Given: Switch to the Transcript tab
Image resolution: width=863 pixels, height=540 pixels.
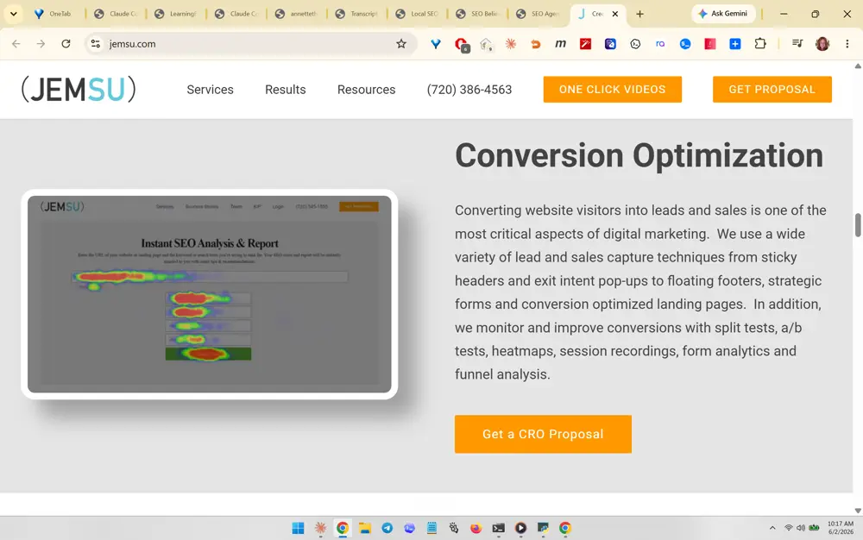Looking at the screenshot, I should (x=356, y=14).
